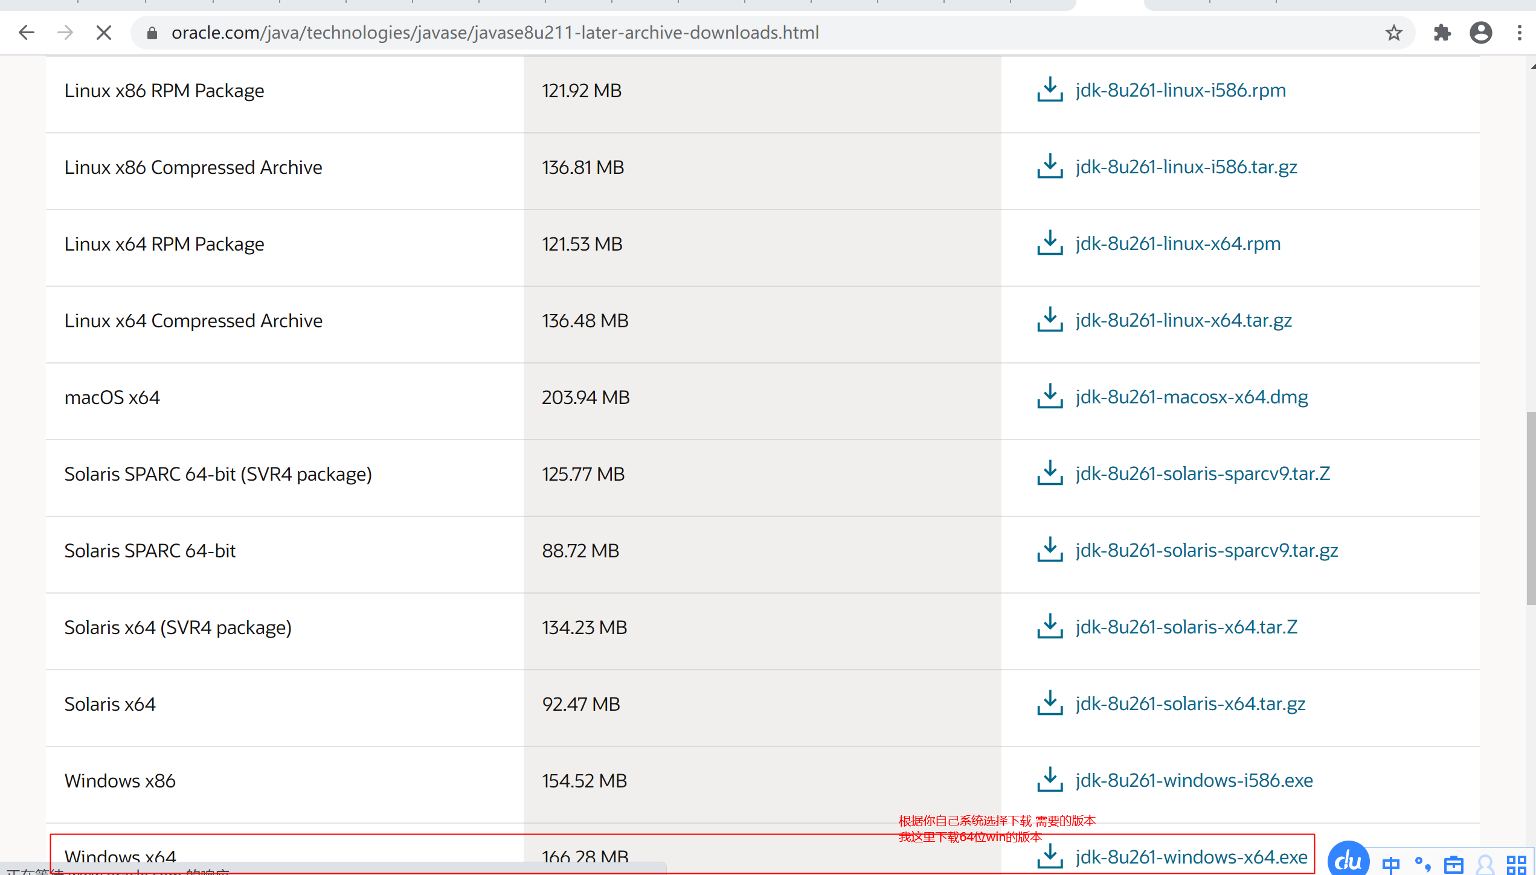Click the vertical page scrollbar thumb
This screenshot has width=1536, height=875.
pos(1530,507)
